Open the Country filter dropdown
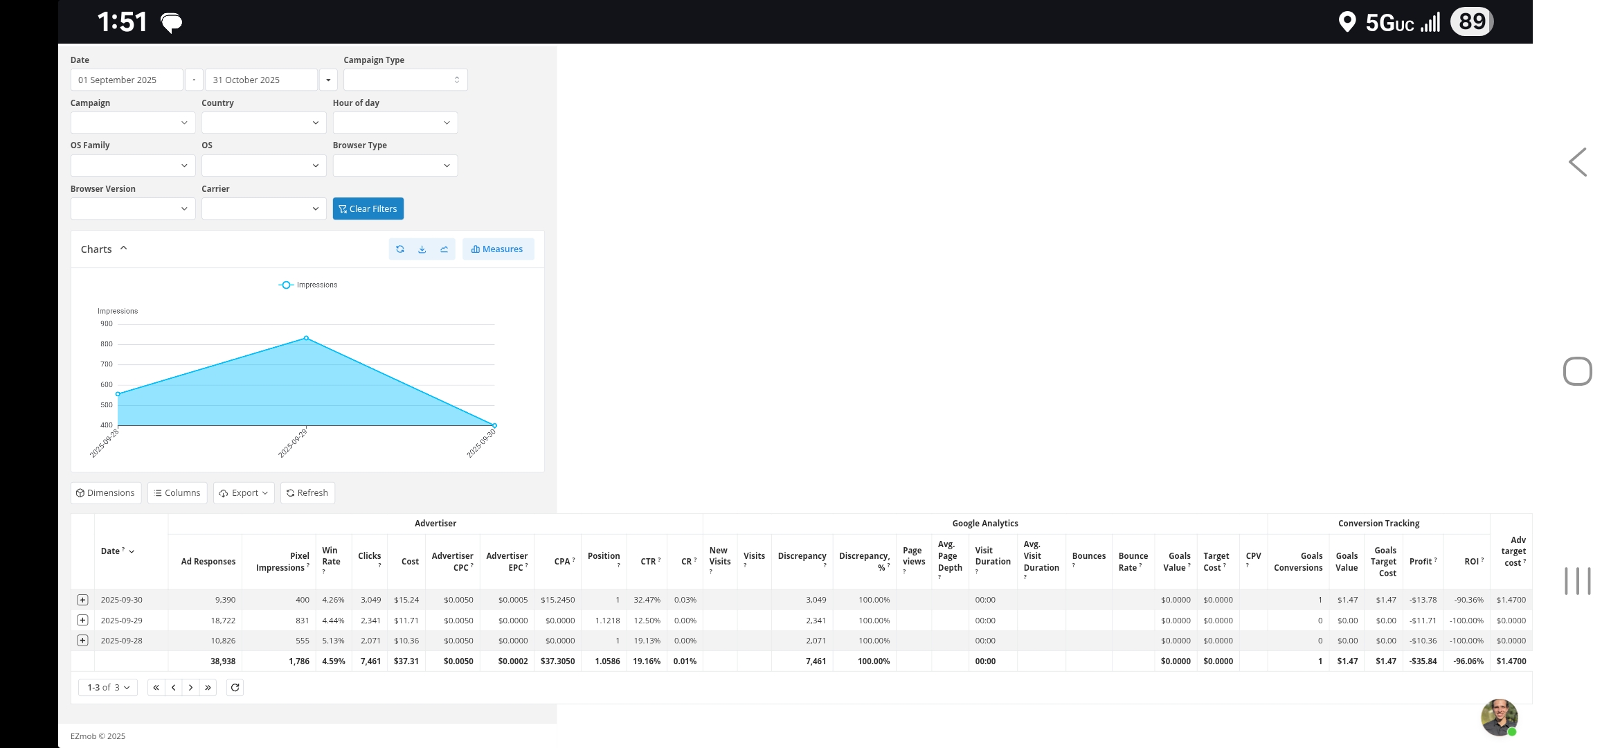 [x=264, y=123]
